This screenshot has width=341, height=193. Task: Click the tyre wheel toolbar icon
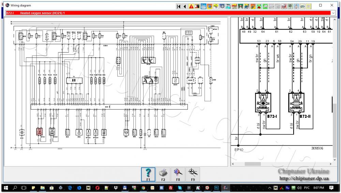(222, 6)
